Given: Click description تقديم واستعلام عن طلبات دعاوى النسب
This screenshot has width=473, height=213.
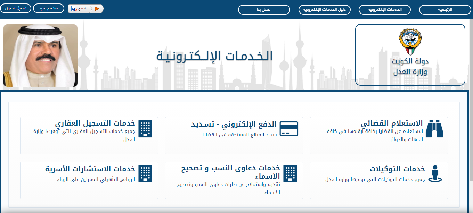Looking at the screenshot, I should (x=228, y=188).
